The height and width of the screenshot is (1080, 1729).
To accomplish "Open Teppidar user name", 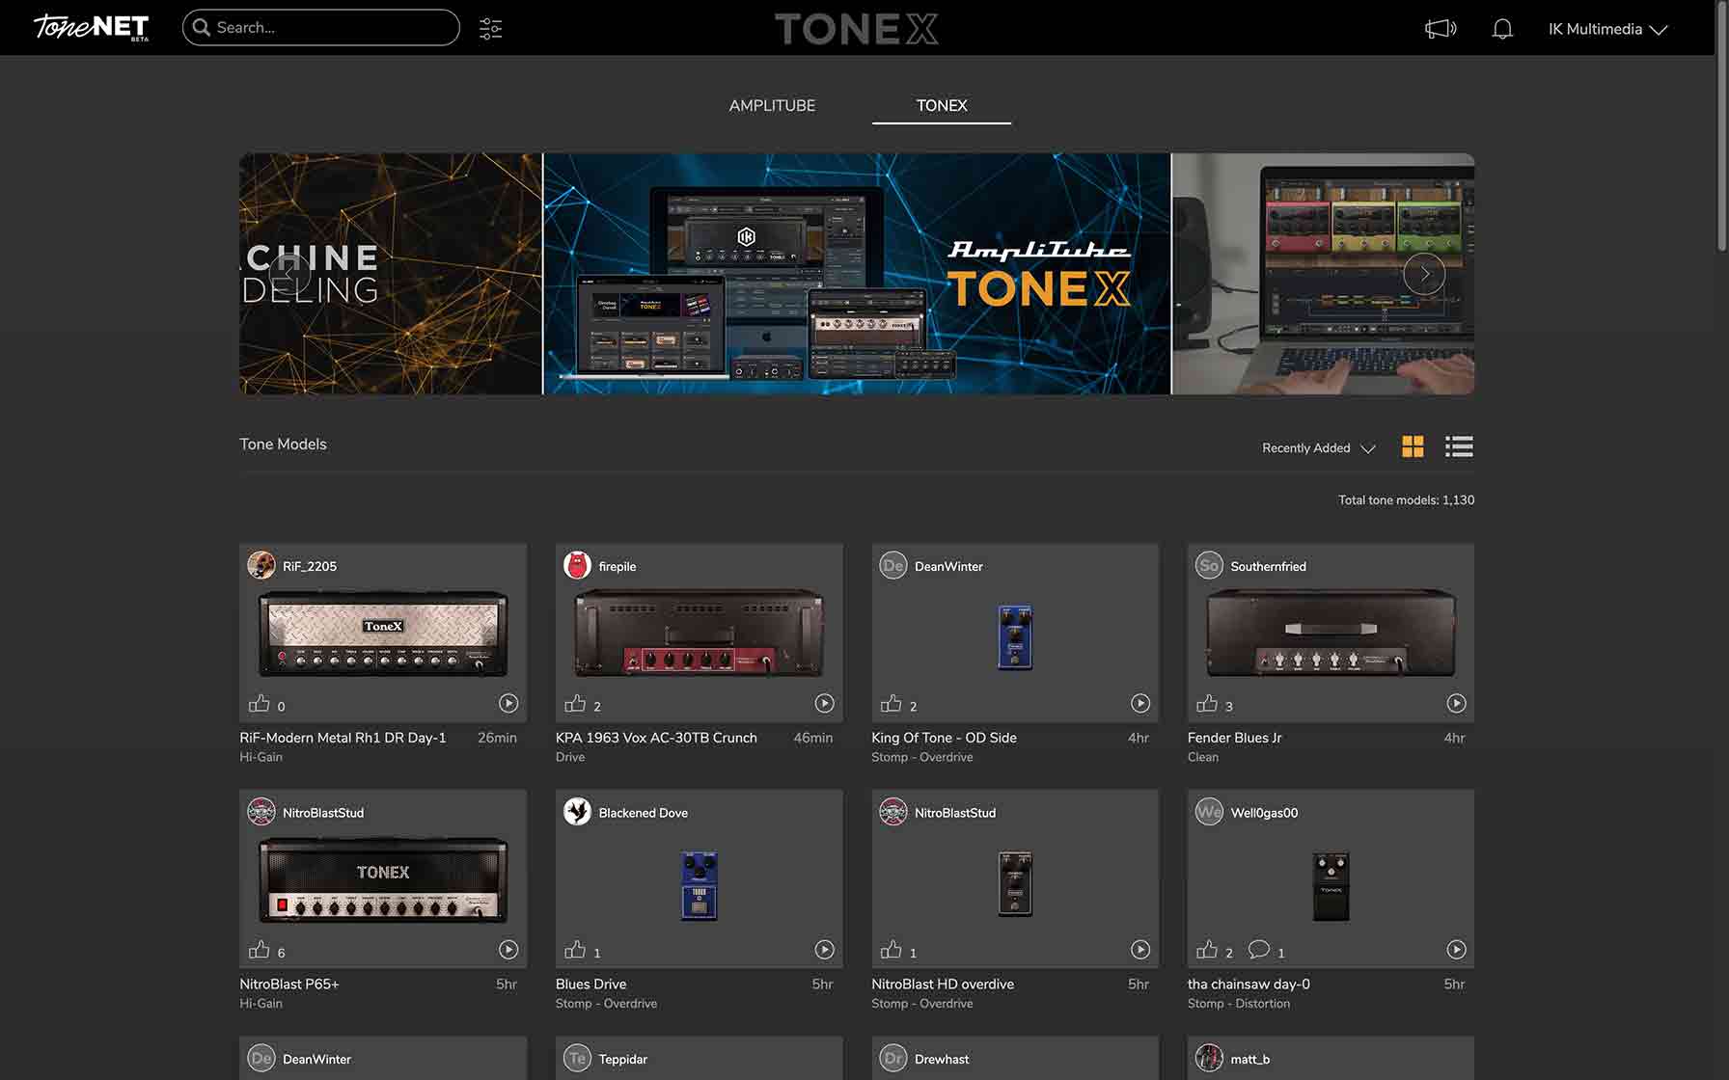I will 622,1059.
